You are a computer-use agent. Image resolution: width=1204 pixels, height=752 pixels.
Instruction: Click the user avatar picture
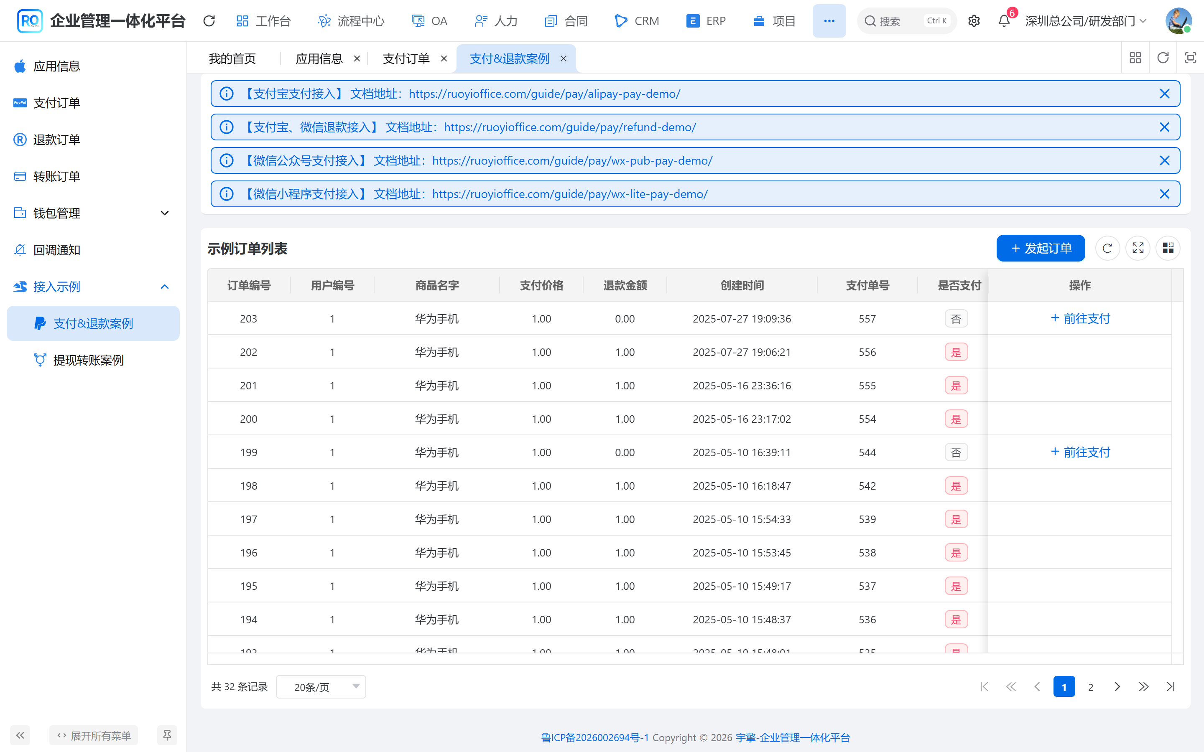(1178, 21)
